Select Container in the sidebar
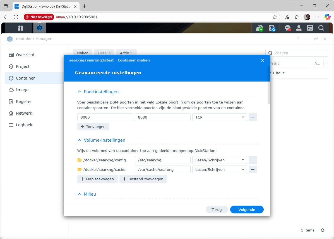 click(x=34, y=78)
